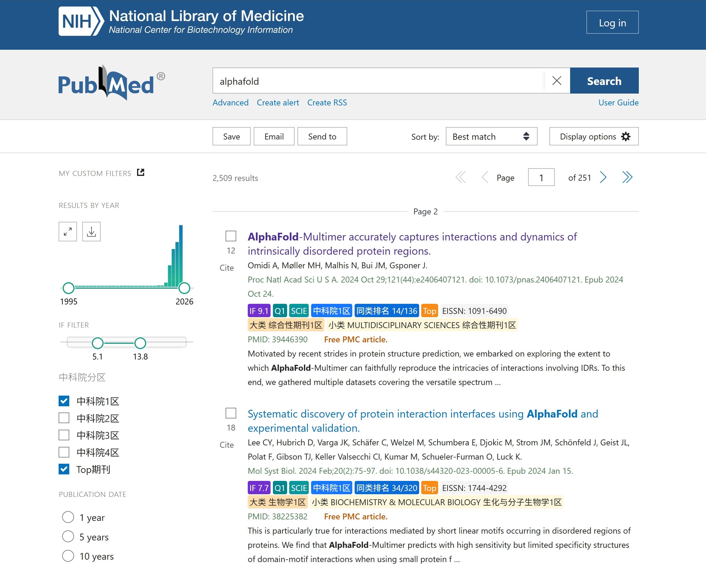Click the page number input field
The width and height of the screenshot is (706, 565).
pyautogui.click(x=541, y=177)
